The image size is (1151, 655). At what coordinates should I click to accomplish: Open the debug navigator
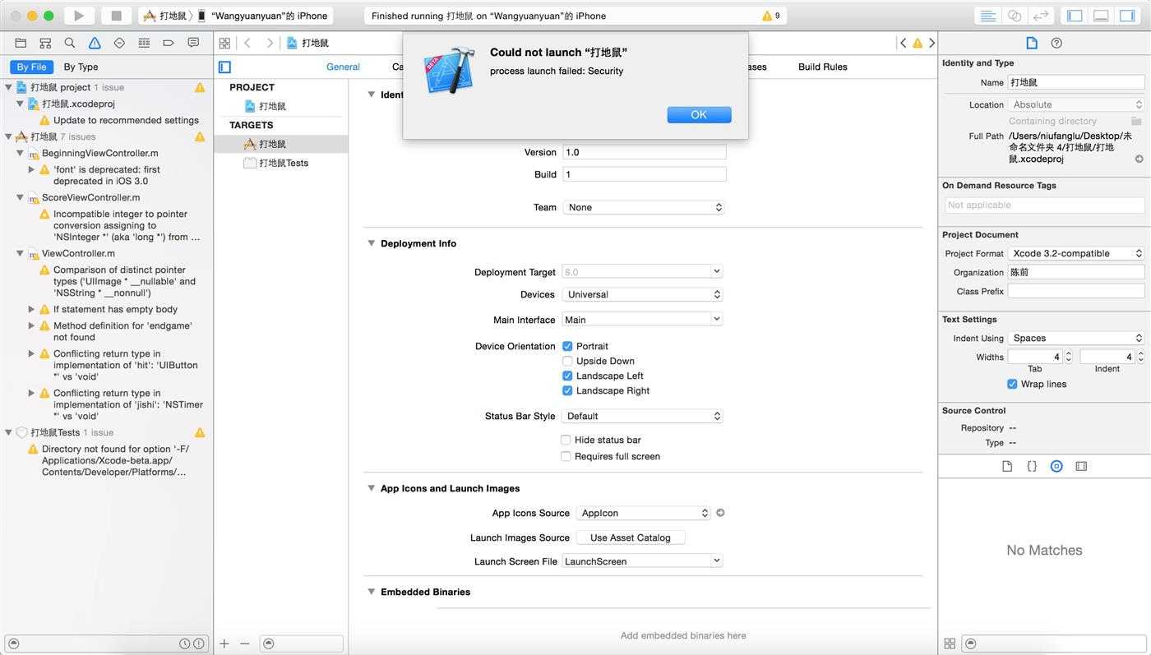[144, 43]
